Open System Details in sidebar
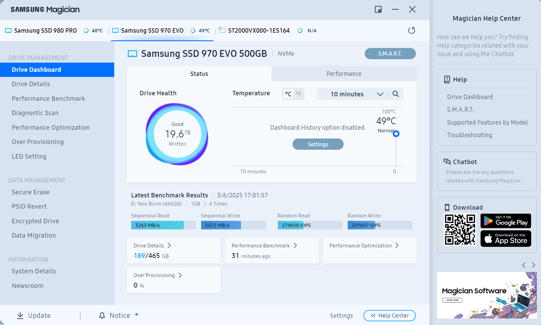Screen dimensions: 541x325 [34, 271]
